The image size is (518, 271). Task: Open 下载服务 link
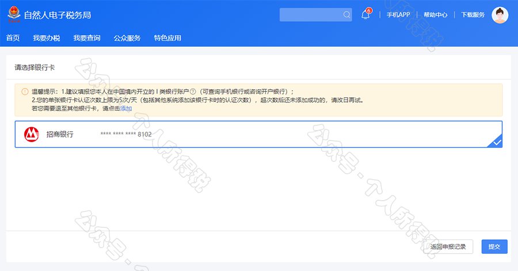point(473,15)
